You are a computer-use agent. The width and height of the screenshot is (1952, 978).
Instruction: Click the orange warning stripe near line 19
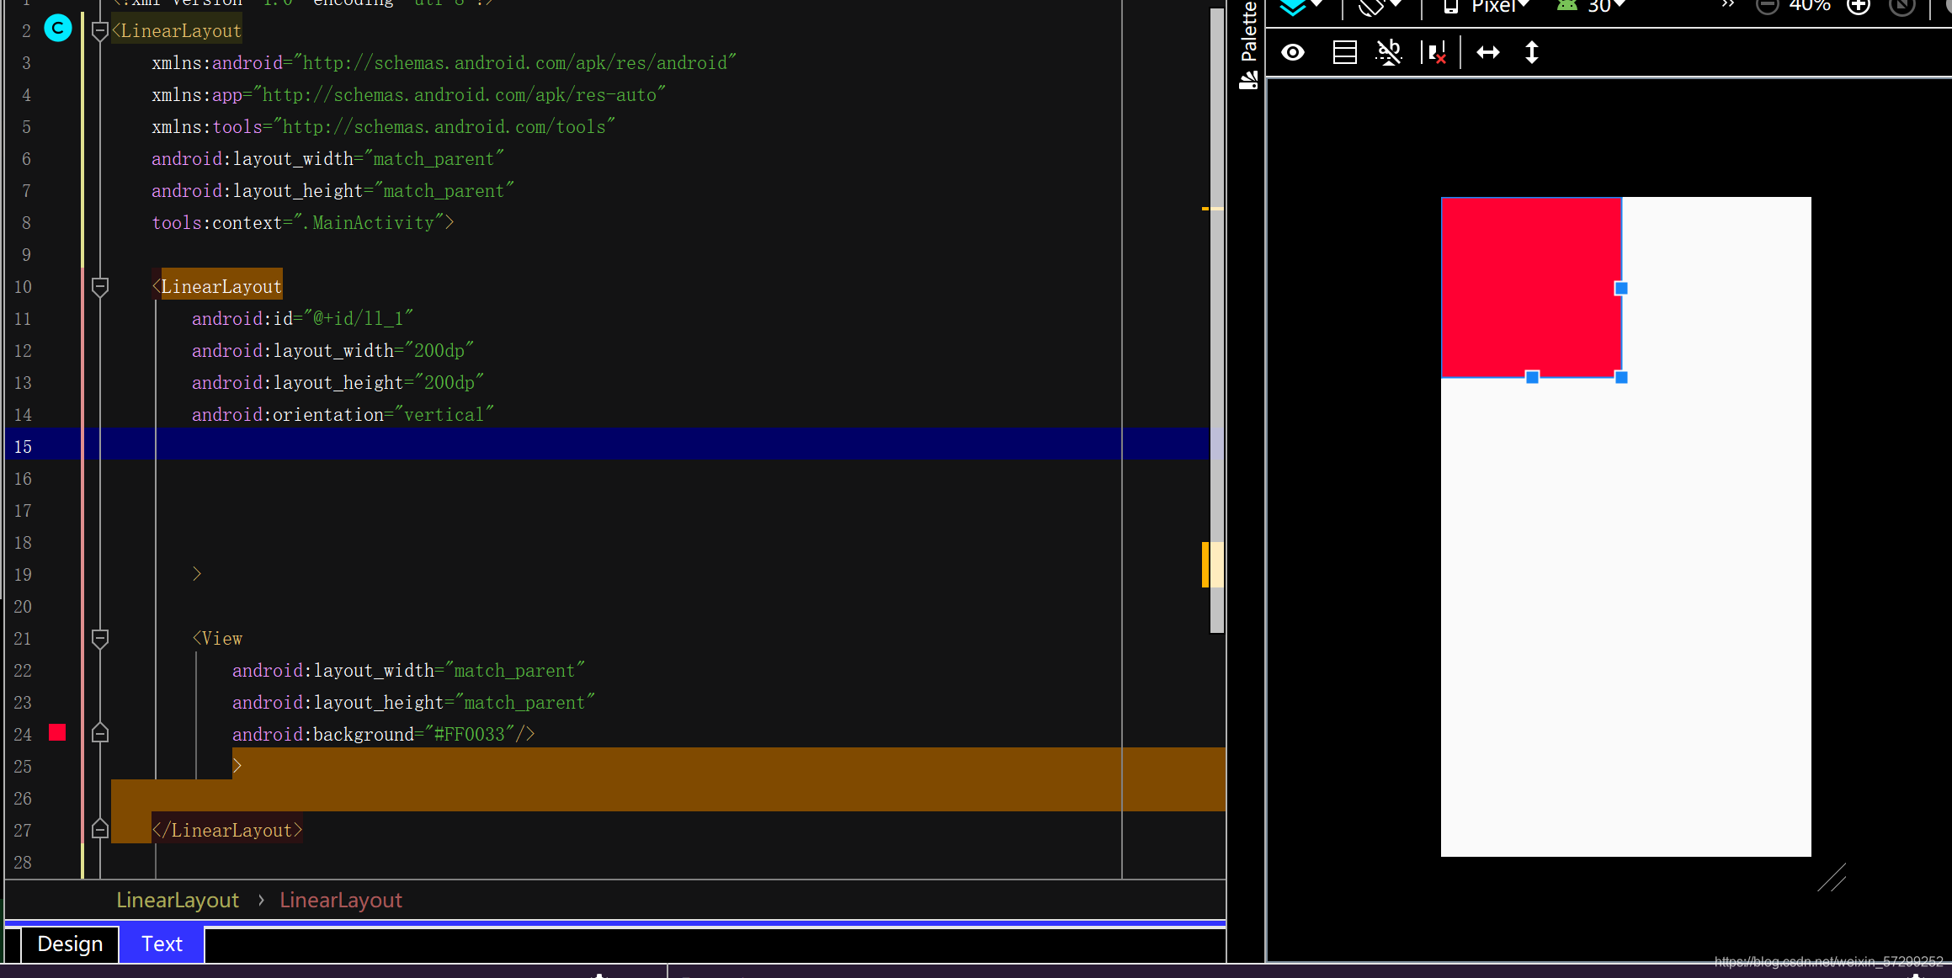[1205, 564]
